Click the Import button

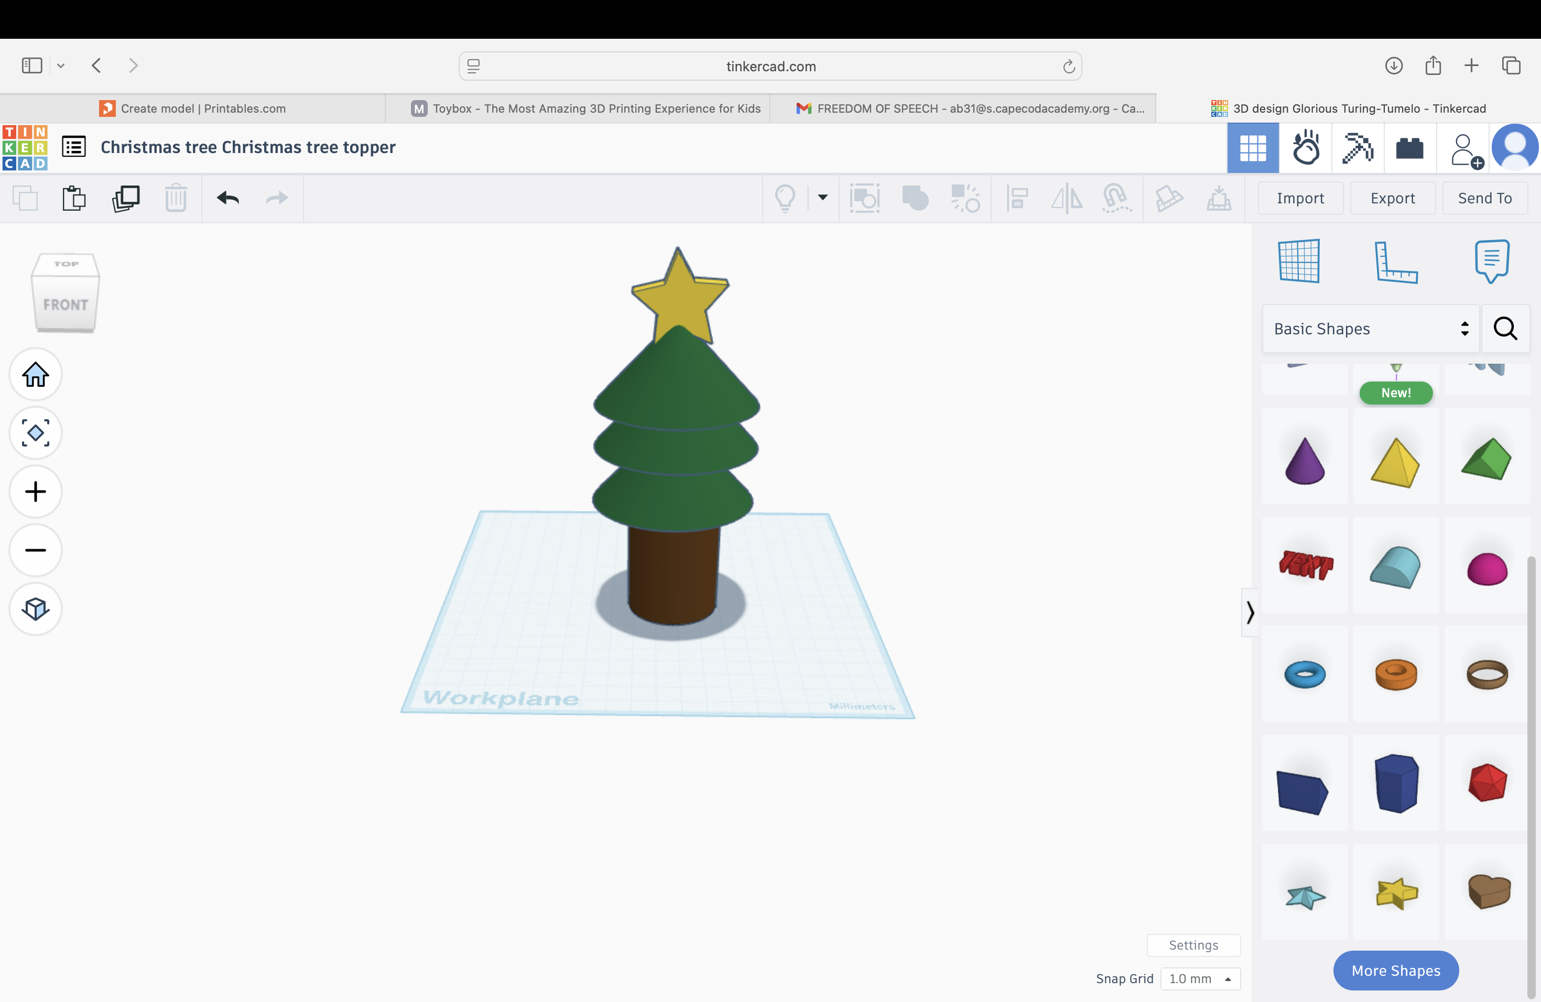(1300, 198)
